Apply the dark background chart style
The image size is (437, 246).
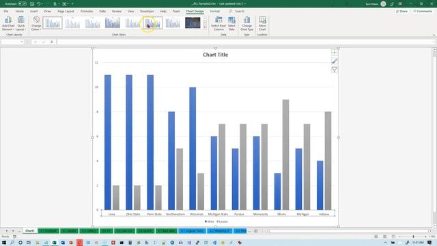tap(193, 23)
